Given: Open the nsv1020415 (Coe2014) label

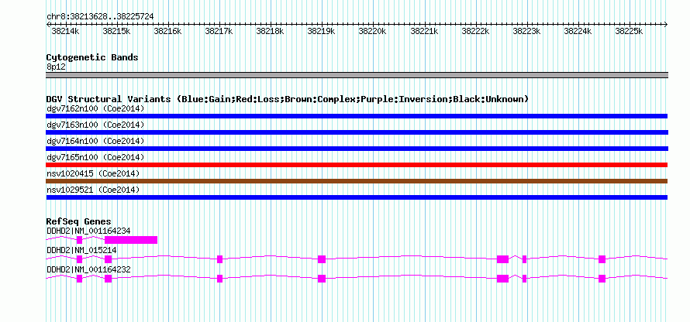Looking at the screenshot, I should (93, 173).
